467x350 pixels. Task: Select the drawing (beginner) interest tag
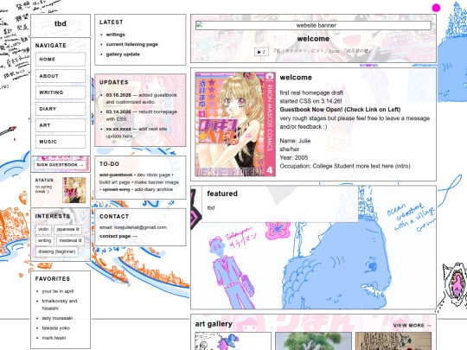[x=56, y=251]
